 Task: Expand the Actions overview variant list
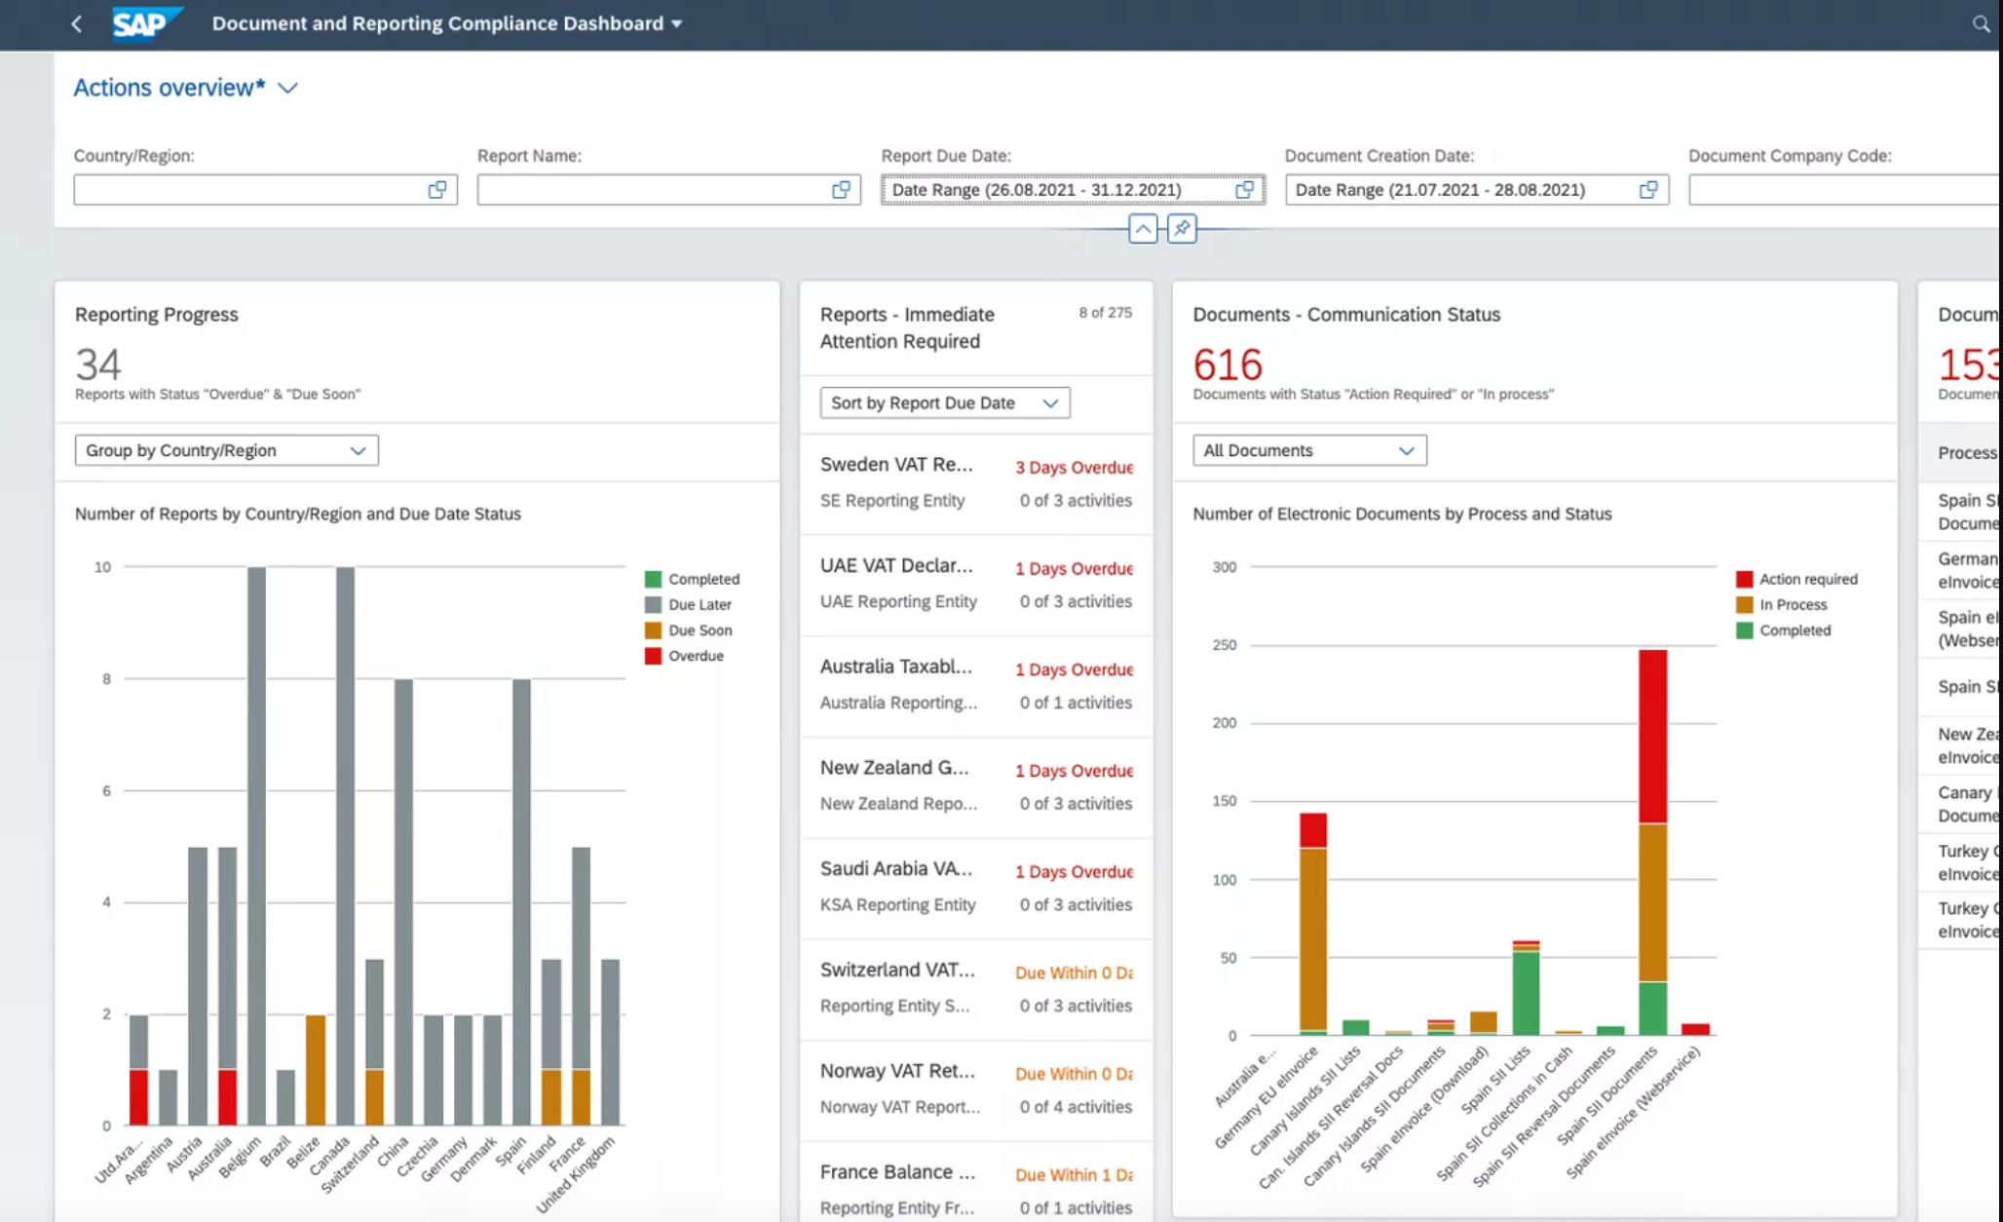[287, 88]
